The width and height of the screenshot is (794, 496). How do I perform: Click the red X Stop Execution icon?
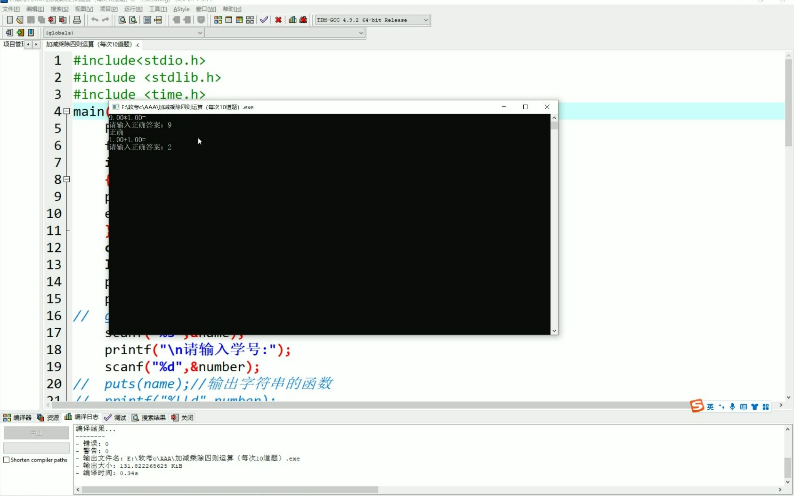coord(278,20)
